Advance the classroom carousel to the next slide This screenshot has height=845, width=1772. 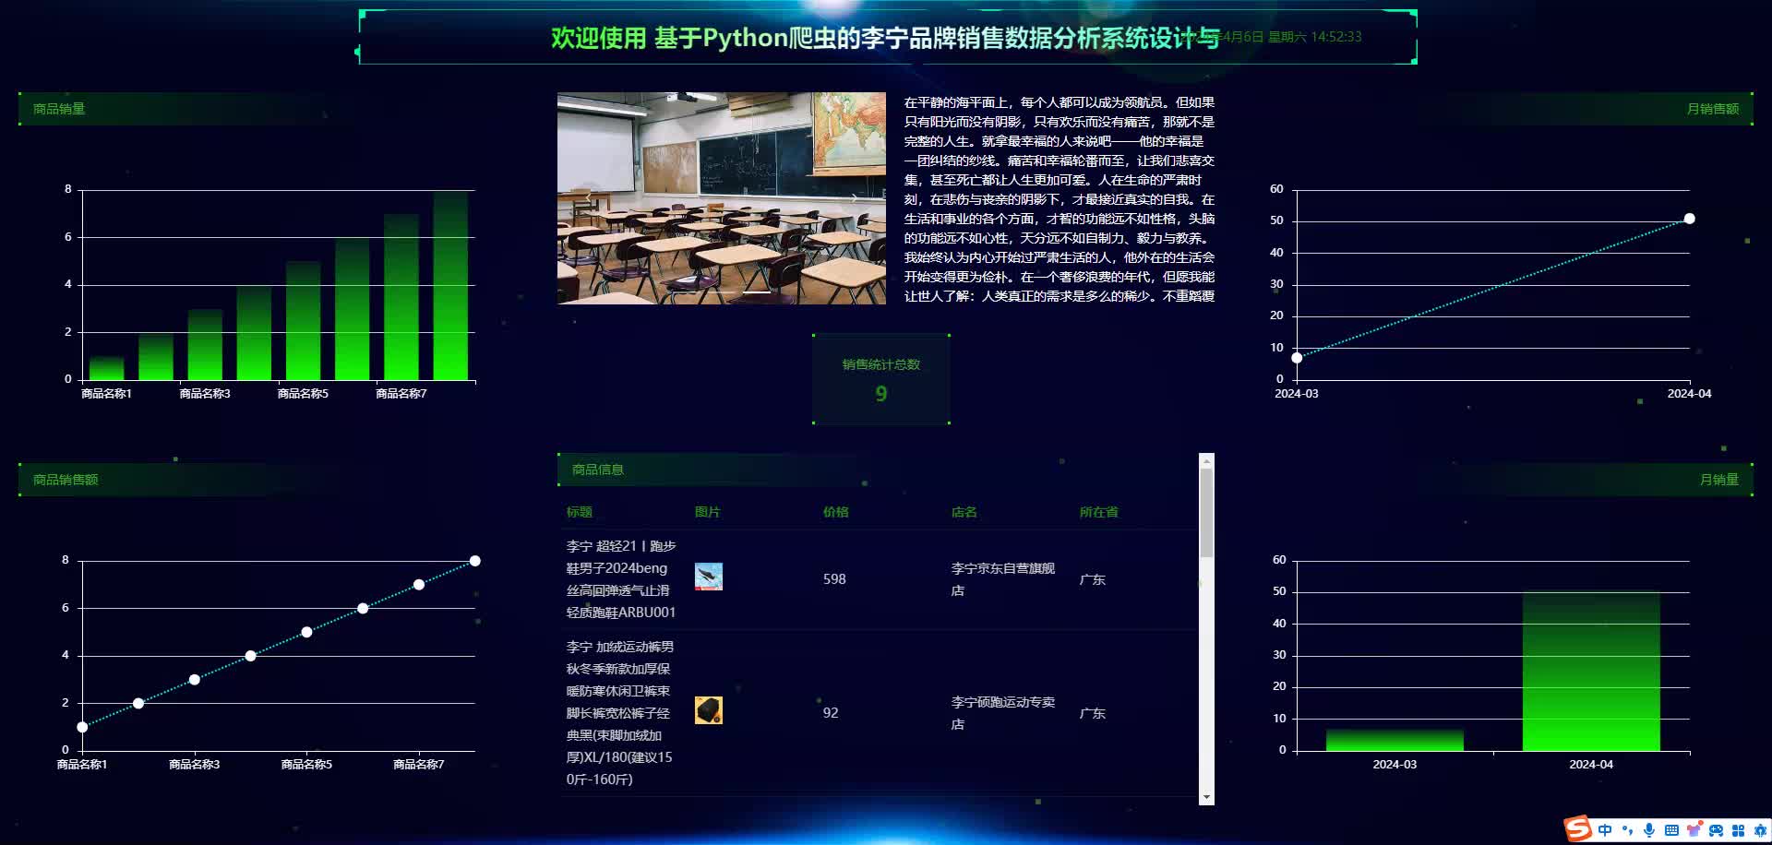coord(855,197)
